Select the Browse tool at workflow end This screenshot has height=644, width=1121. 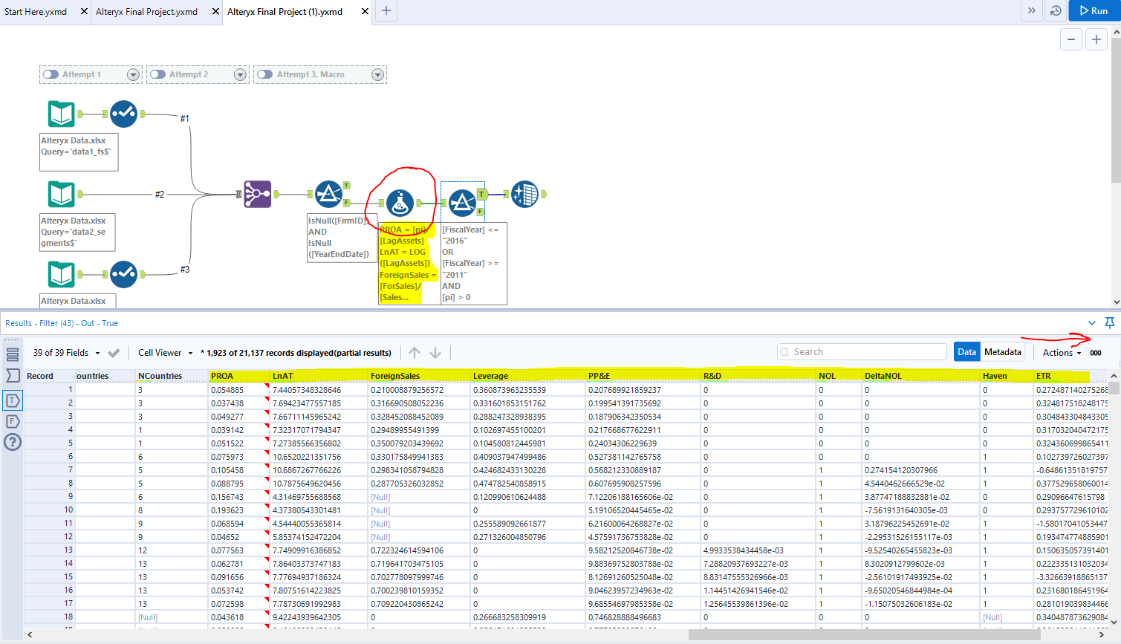tap(524, 195)
